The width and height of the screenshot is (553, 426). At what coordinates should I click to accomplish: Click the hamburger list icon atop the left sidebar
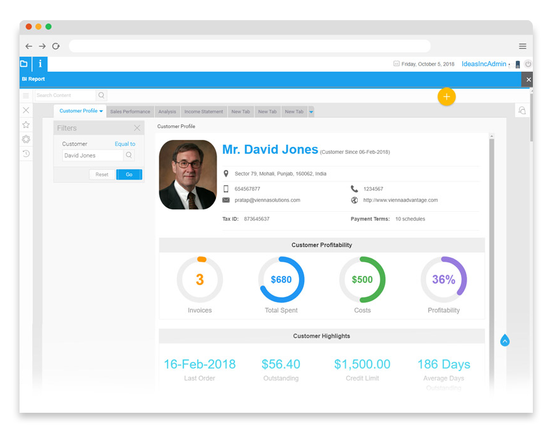click(x=26, y=96)
